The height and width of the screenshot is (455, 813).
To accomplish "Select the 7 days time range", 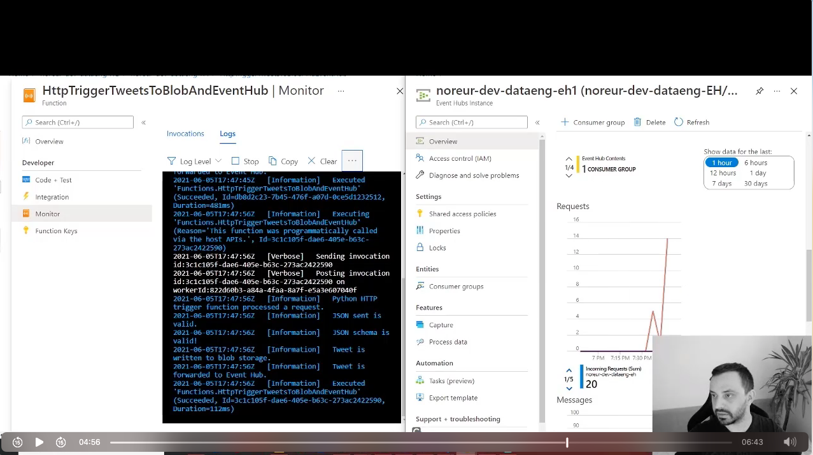I will tap(721, 184).
